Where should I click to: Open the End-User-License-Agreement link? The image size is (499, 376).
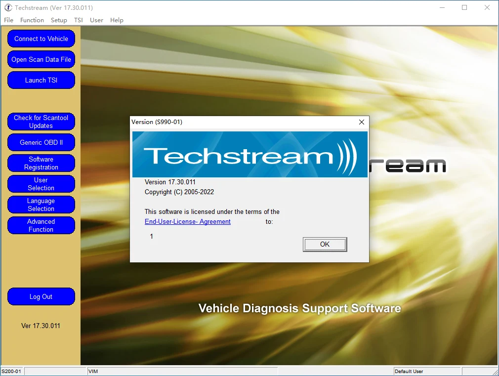187,221
